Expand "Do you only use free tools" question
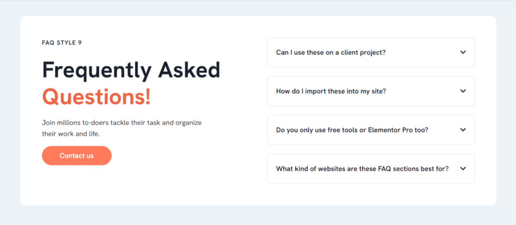Viewport: 516px width, 225px height. pos(371,130)
